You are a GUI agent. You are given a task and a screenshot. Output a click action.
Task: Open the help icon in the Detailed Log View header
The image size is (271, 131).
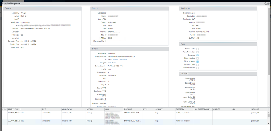point(266,4)
